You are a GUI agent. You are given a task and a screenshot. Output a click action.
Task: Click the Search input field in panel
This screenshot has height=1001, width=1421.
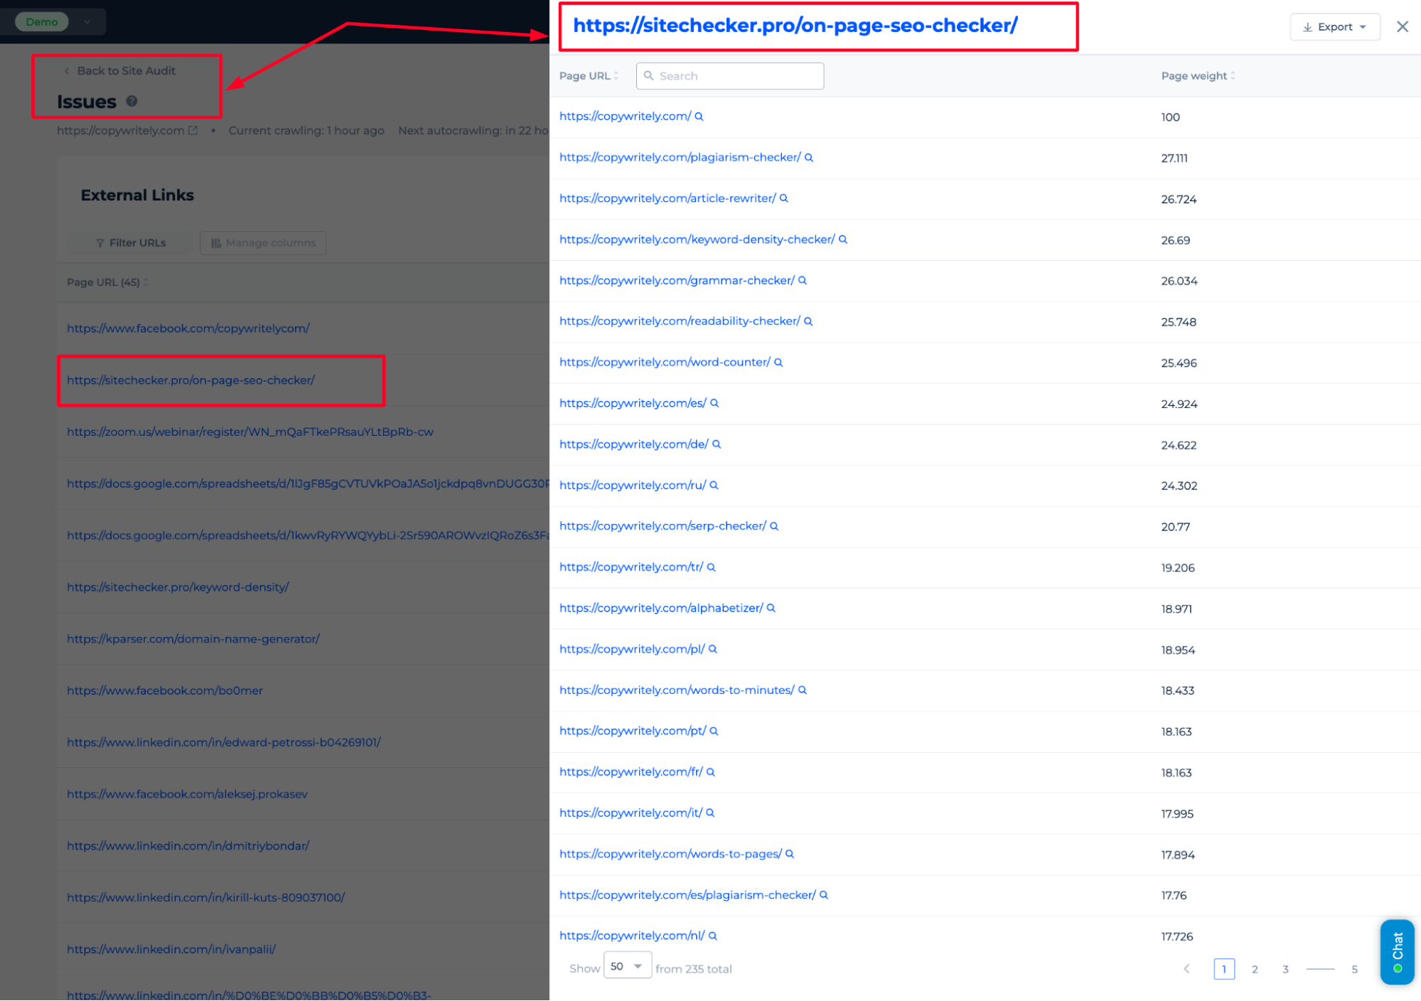(731, 76)
